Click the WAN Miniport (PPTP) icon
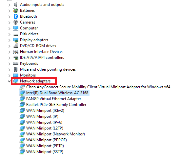Image resolution: width=179 pixels, height=156 pixels. click(x=22, y=146)
